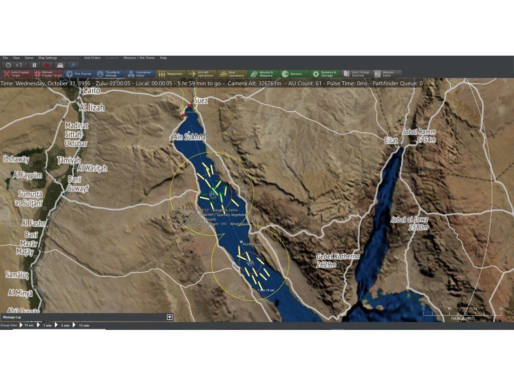Open Missions + Ref. Points menu

(139, 58)
